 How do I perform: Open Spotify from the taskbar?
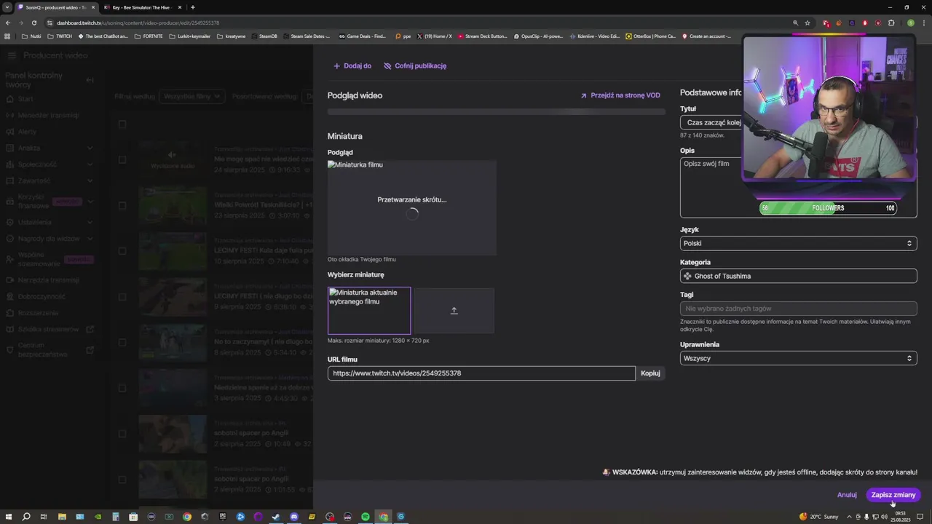(x=366, y=517)
